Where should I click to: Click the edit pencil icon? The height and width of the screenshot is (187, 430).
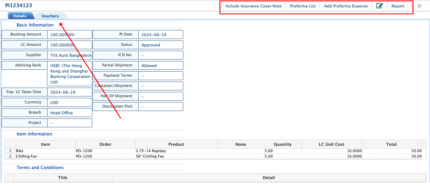379,6
